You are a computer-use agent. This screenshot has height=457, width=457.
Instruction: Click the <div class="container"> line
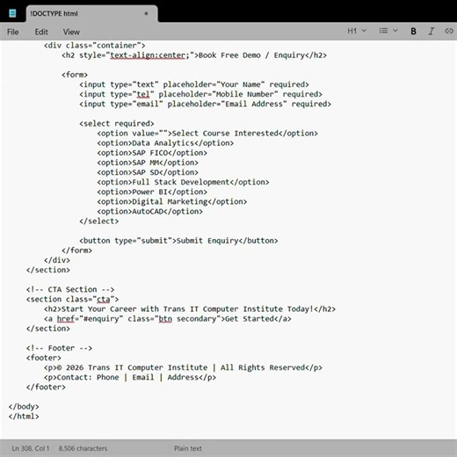point(95,46)
